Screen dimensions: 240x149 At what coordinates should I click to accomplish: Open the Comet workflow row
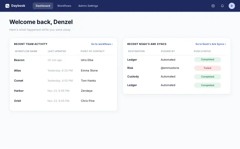pos(63,80)
